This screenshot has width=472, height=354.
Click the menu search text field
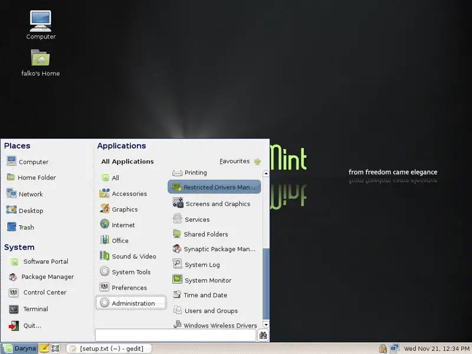point(175,335)
